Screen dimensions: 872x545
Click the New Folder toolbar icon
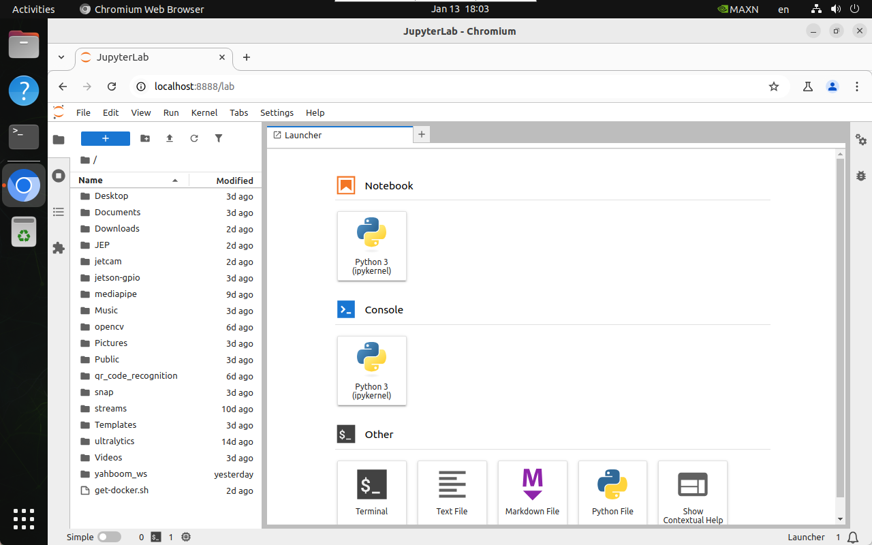pos(145,138)
